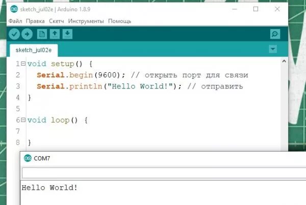Viewport: 306px width, 205px height.
Task: Click the Serial.begin(9600) code line
Action: [81, 75]
